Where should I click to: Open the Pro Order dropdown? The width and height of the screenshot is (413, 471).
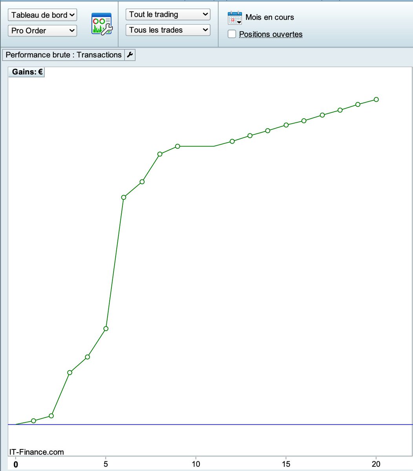tap(42, 31)
